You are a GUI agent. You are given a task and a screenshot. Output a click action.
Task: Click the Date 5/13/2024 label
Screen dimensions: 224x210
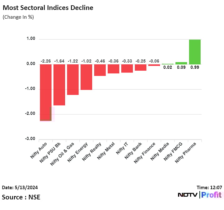(x=20, y=188)
